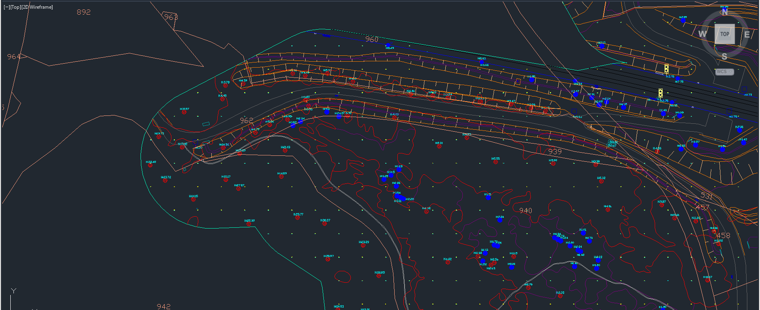
Task: Select the lower yellow traffic light symbol
Action: tap(660, 93)
